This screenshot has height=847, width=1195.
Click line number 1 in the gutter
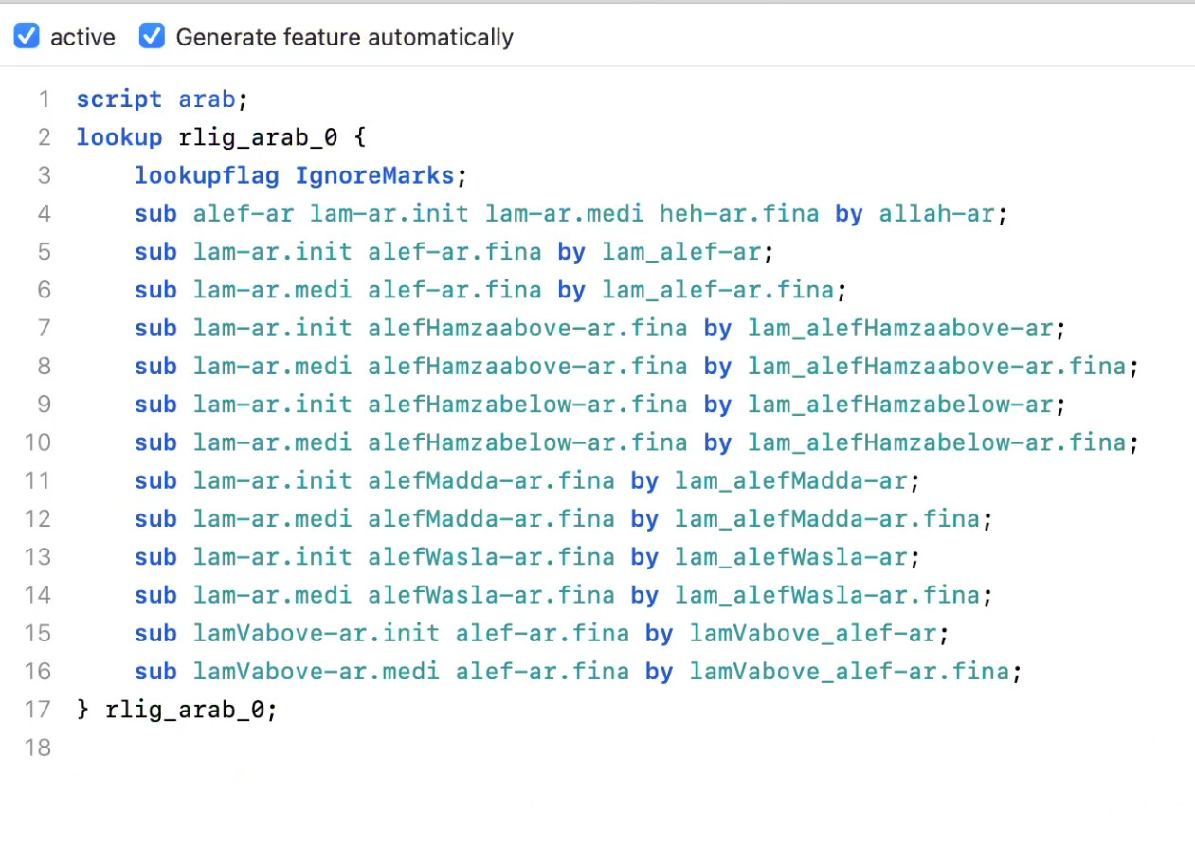coord(43,99)
